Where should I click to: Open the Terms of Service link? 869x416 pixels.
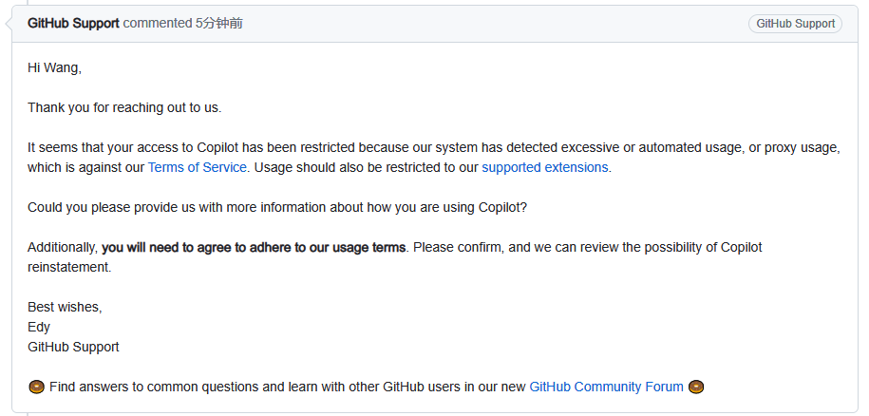pos(197,167)
